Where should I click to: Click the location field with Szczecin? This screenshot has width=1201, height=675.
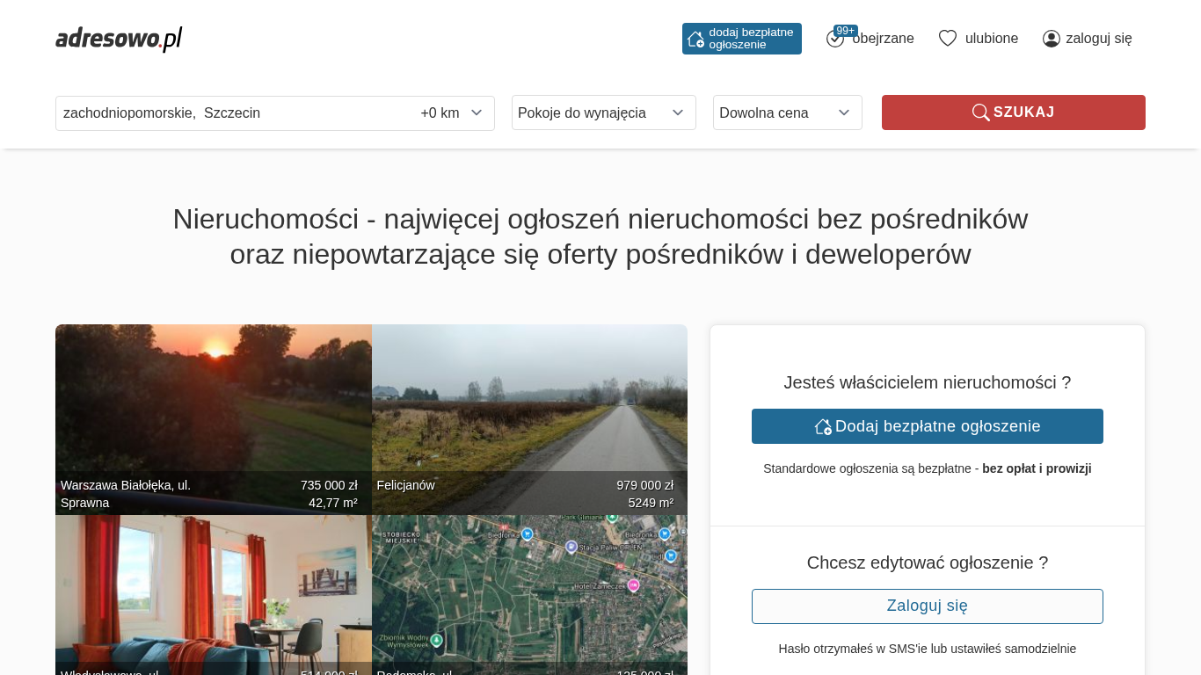(x=229, y=112)
